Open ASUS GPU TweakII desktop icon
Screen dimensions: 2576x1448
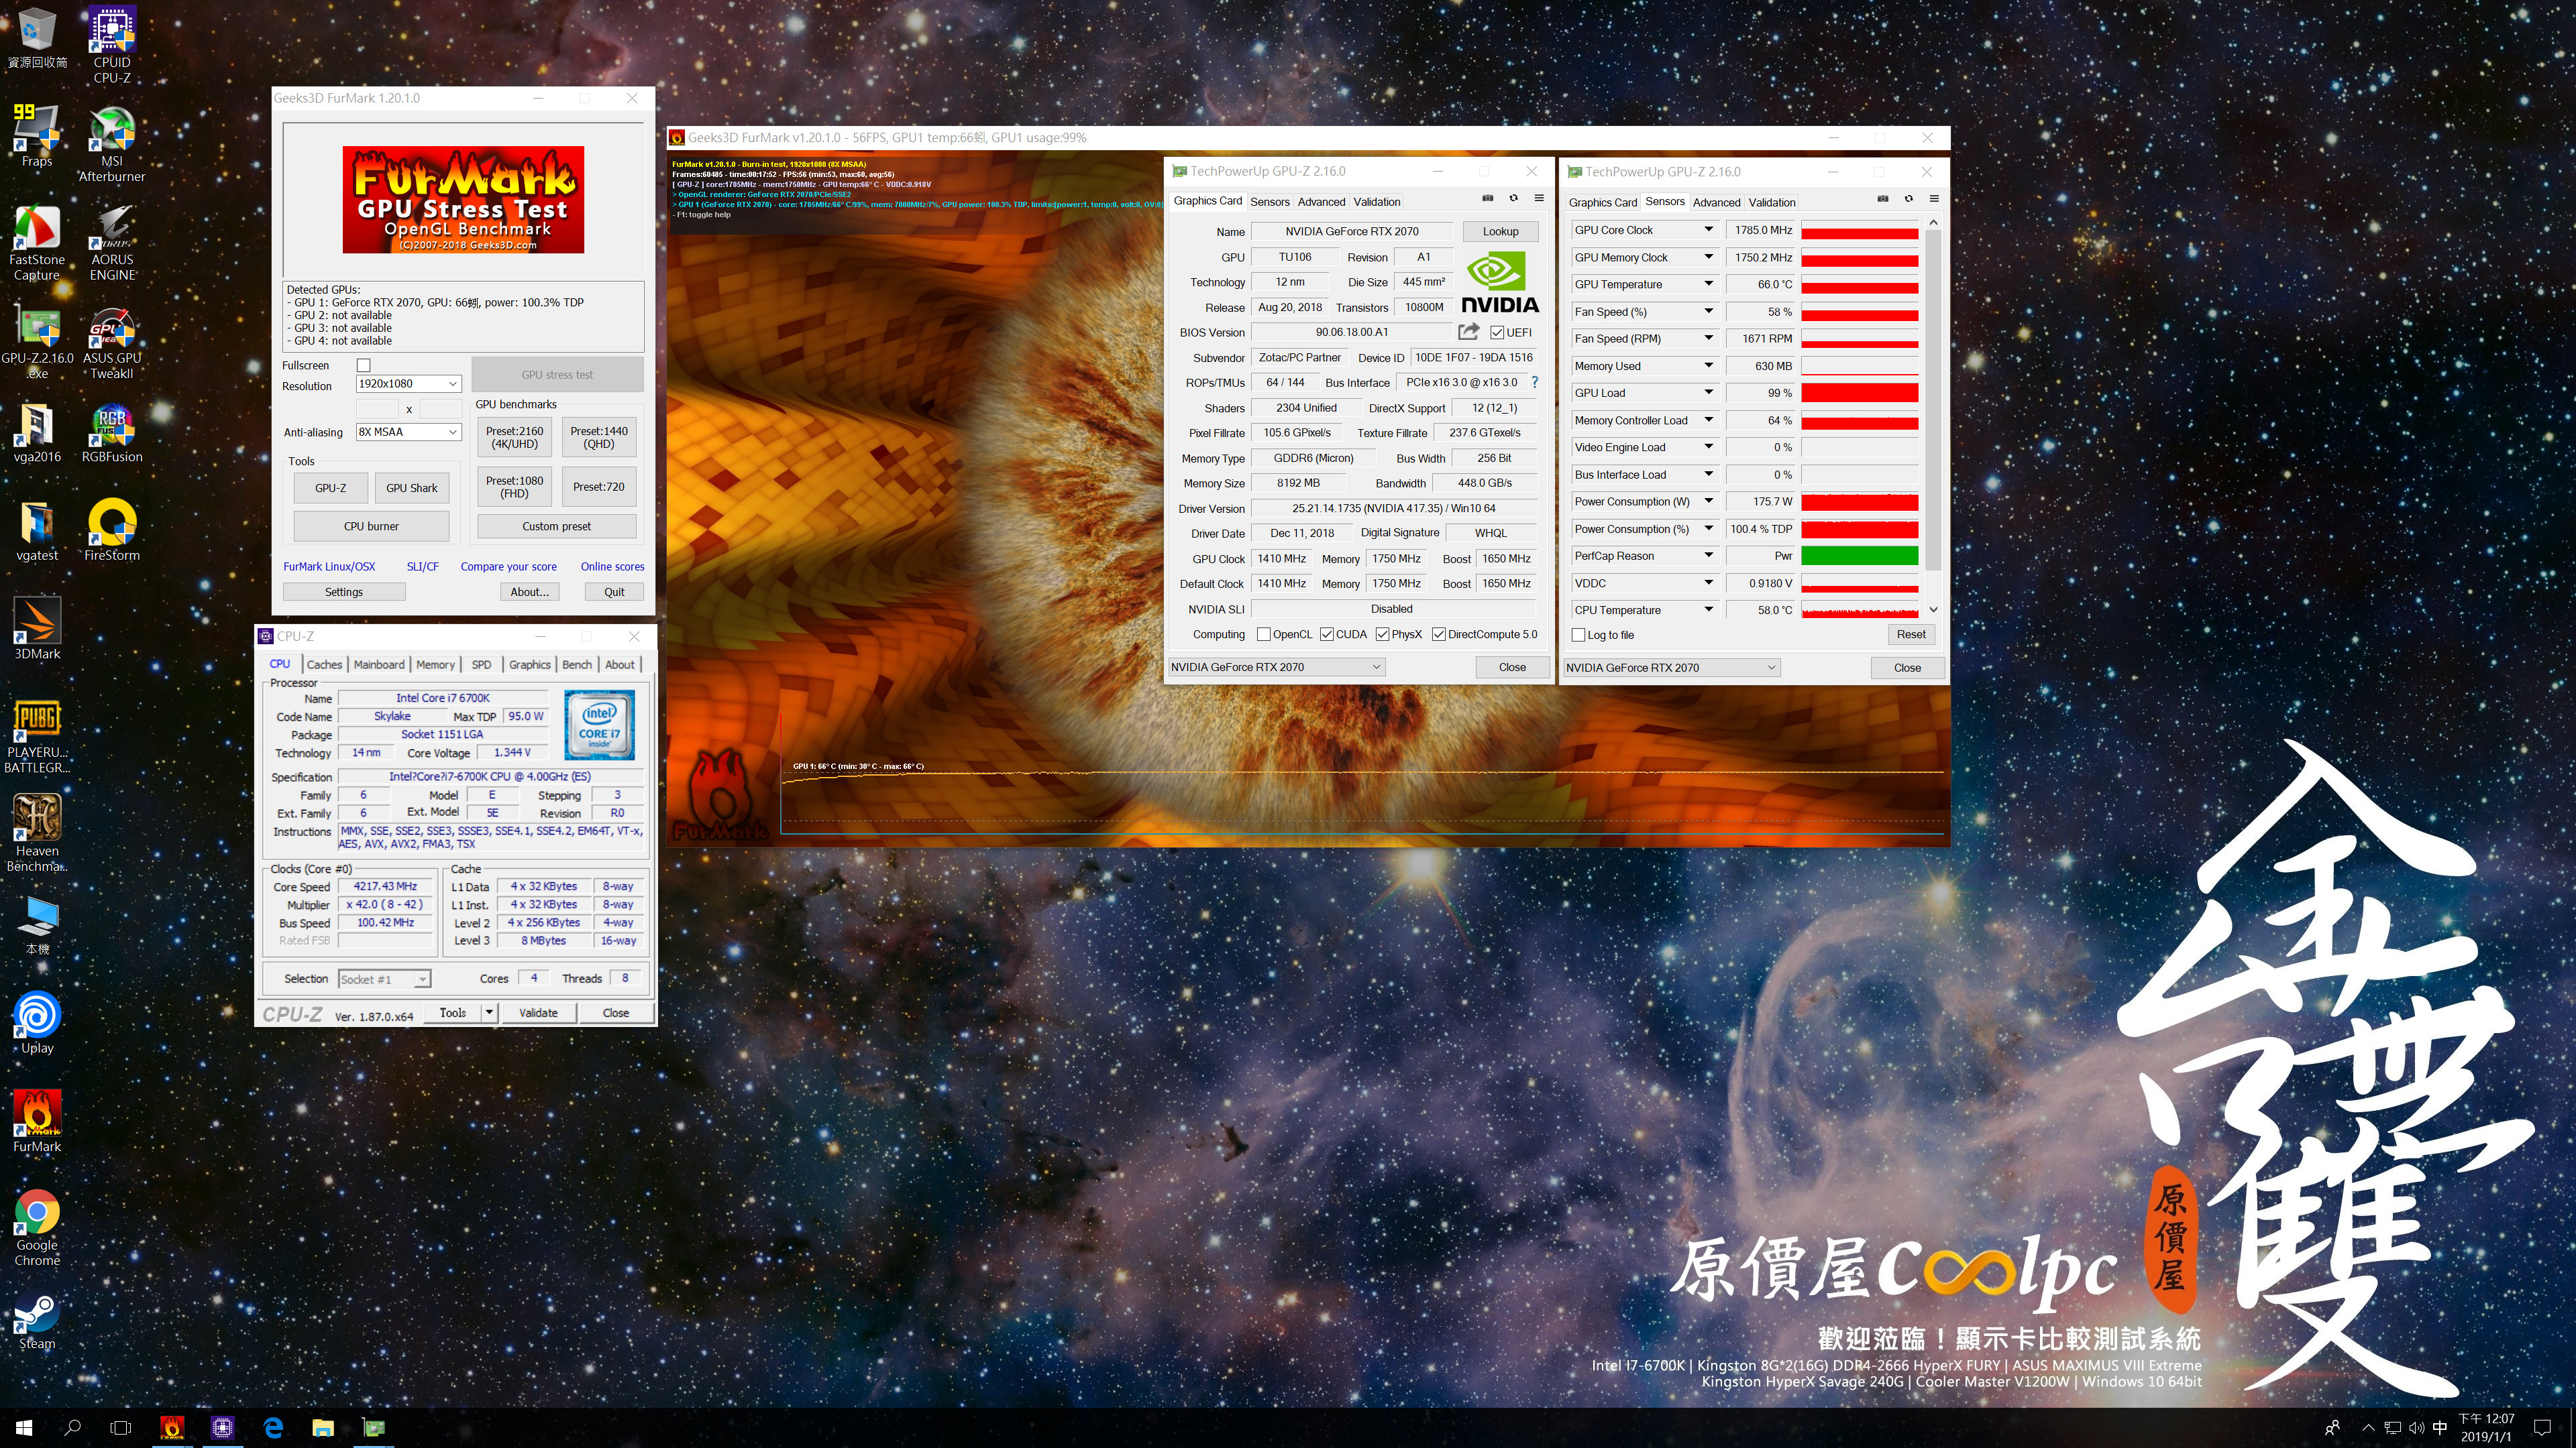112,341
